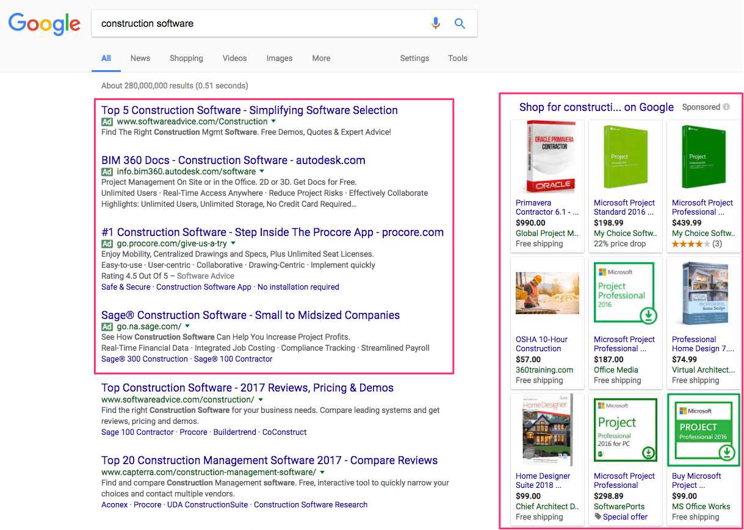Open "Top 5 Construction Software" ad headline
Viewport: 744px width, 530px height.
pyautogui.click(x=250, y=110)
